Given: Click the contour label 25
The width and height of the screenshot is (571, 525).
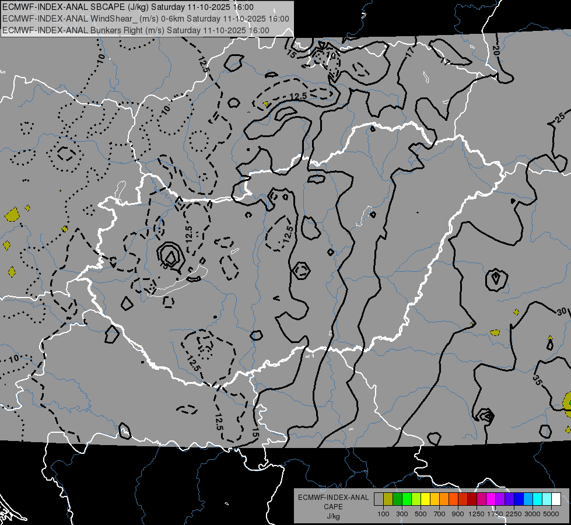Looking at the screenshot, I should (x=561, y=118).
